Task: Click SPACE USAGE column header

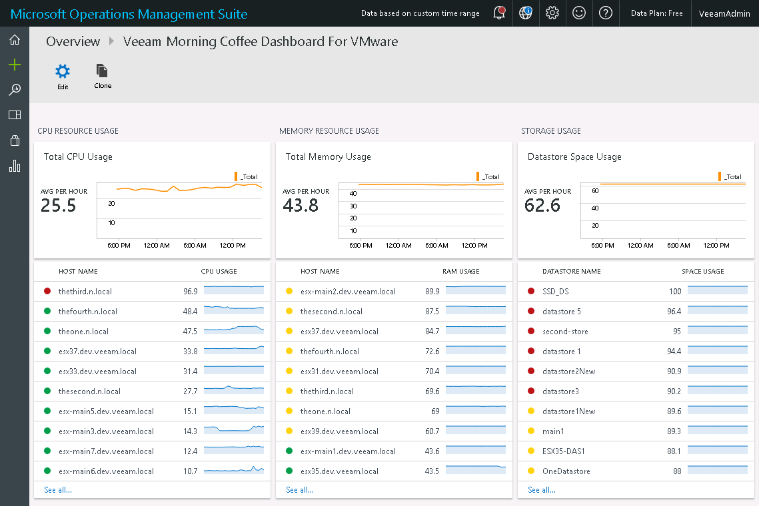Action: coord(703,272)
